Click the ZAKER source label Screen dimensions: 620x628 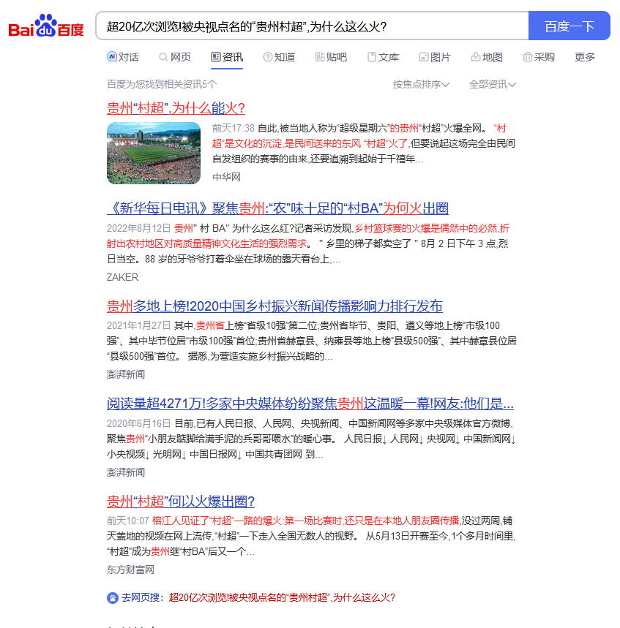click(122, 277)
